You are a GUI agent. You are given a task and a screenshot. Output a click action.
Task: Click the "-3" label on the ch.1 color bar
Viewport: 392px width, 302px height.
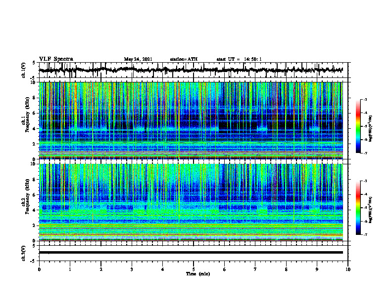pos(365,100)
